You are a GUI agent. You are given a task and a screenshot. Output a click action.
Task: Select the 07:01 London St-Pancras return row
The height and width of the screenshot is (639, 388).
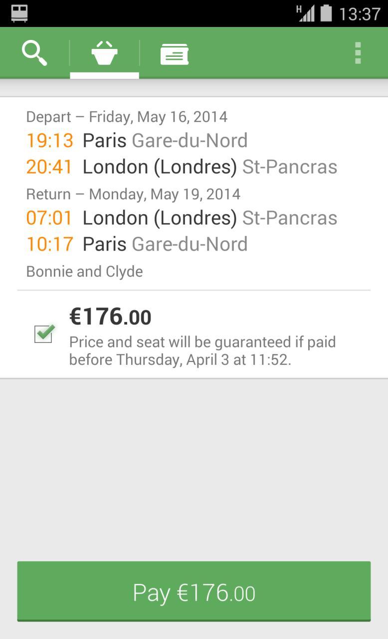tap(182, 218)
